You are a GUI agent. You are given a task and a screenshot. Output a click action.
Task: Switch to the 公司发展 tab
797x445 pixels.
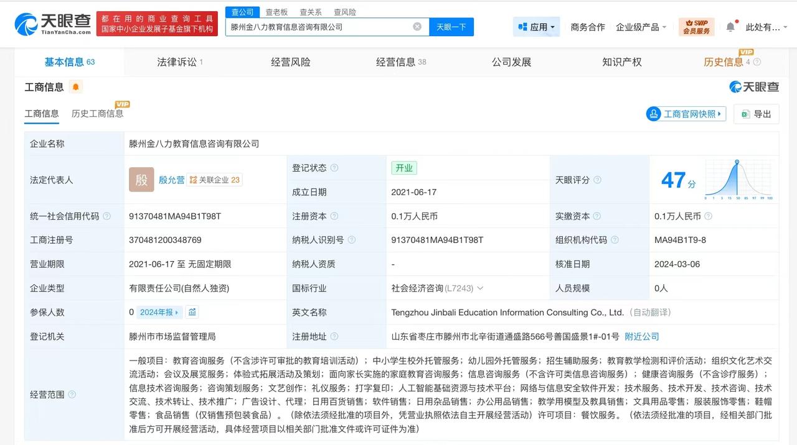point(511,62)
